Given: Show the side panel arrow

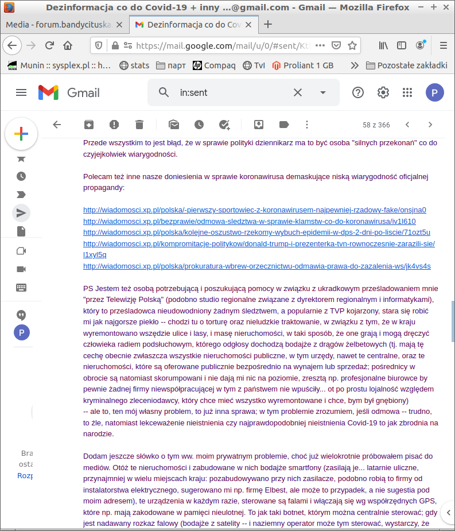Looking at the screenshot, I should (x=448, y=513).
